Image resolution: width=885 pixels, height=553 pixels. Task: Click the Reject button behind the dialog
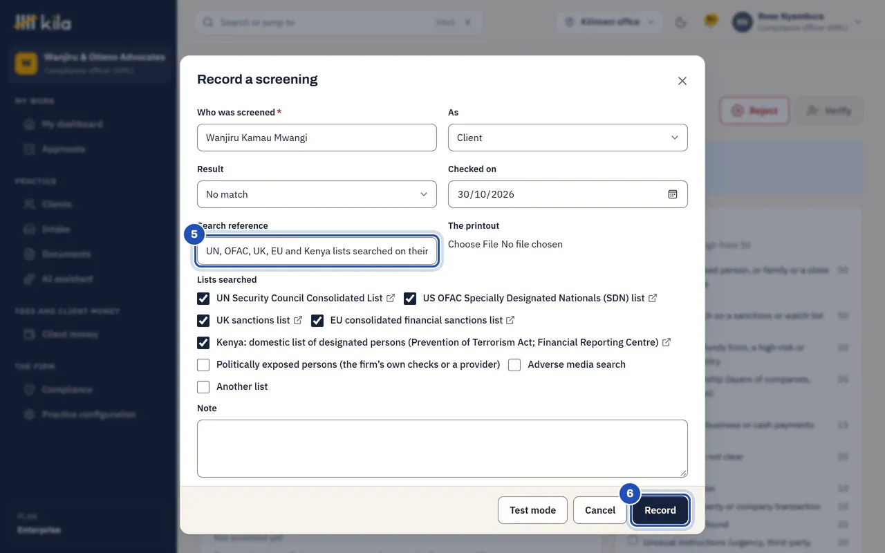click(755, 111)
